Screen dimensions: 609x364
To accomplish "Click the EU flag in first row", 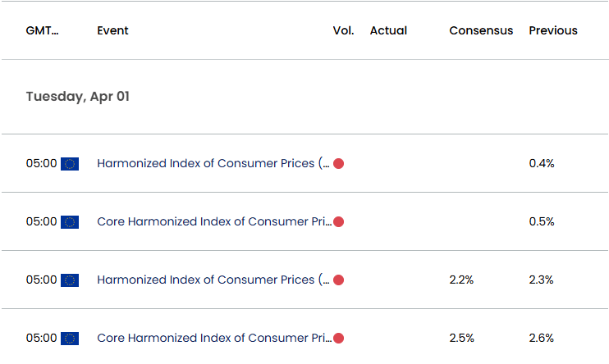I will (x=70, y=164).
